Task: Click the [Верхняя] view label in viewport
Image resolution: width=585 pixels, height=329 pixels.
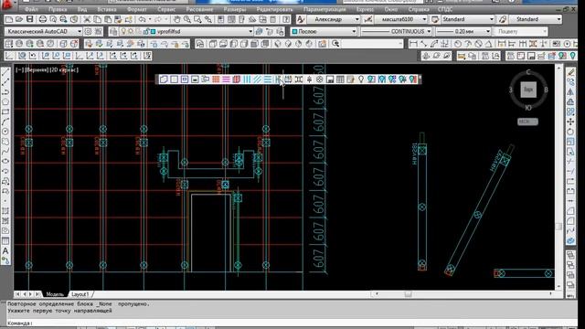Action: (x=37, y=69)
